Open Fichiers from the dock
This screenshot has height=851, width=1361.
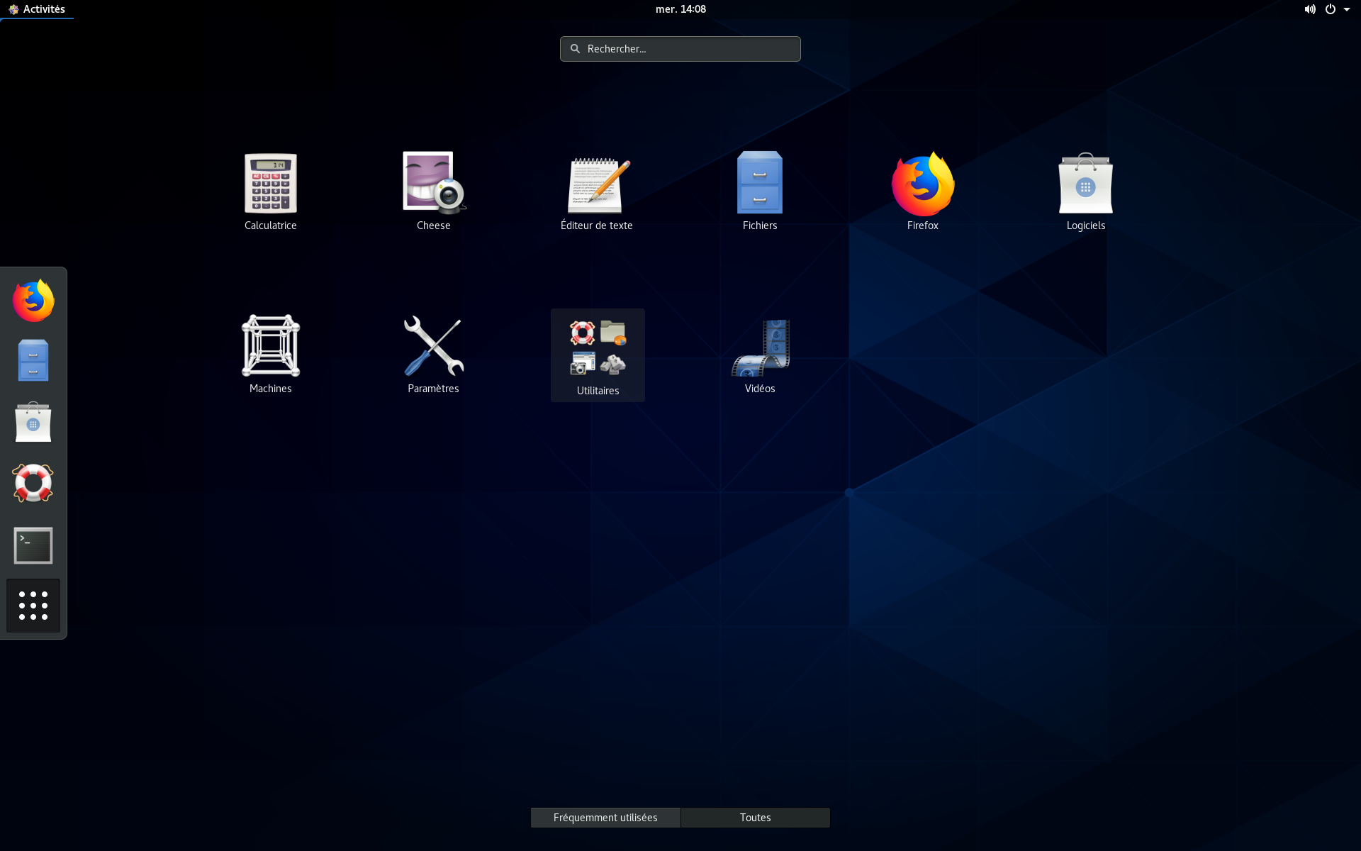pos(33,360)
